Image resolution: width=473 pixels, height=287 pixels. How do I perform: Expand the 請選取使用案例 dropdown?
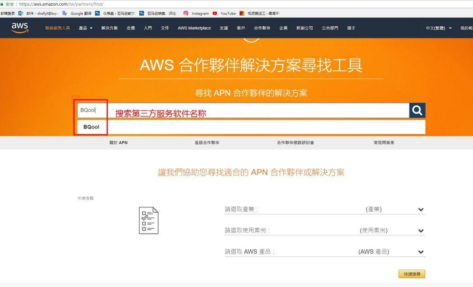[x=325, y=230]
